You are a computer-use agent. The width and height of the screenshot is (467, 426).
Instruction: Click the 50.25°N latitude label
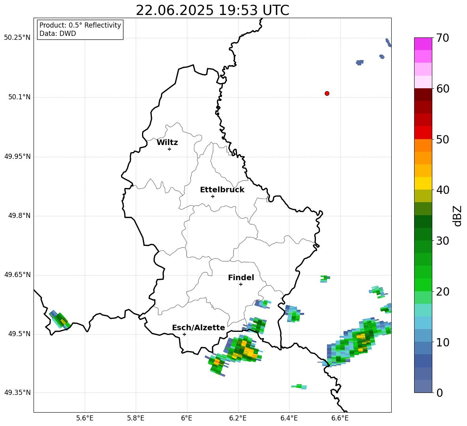click(x=17, y=38)
